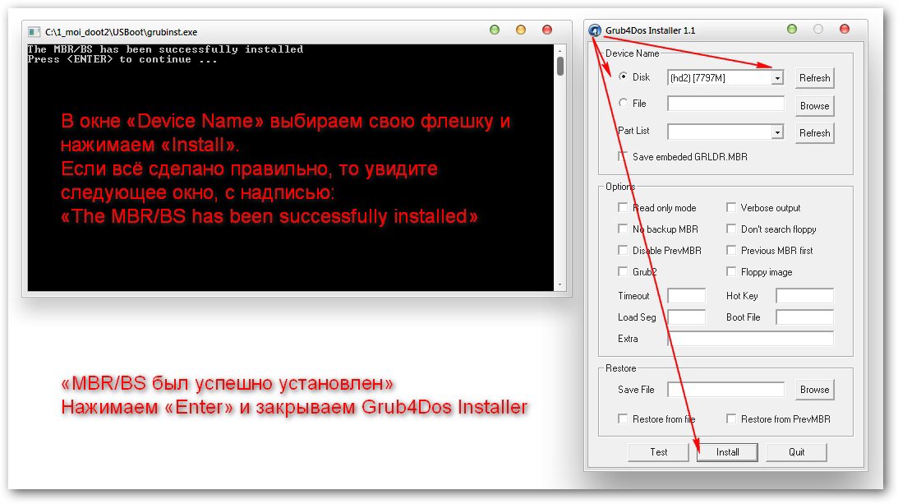Select the Disk radio button

[x=623, y=77]
